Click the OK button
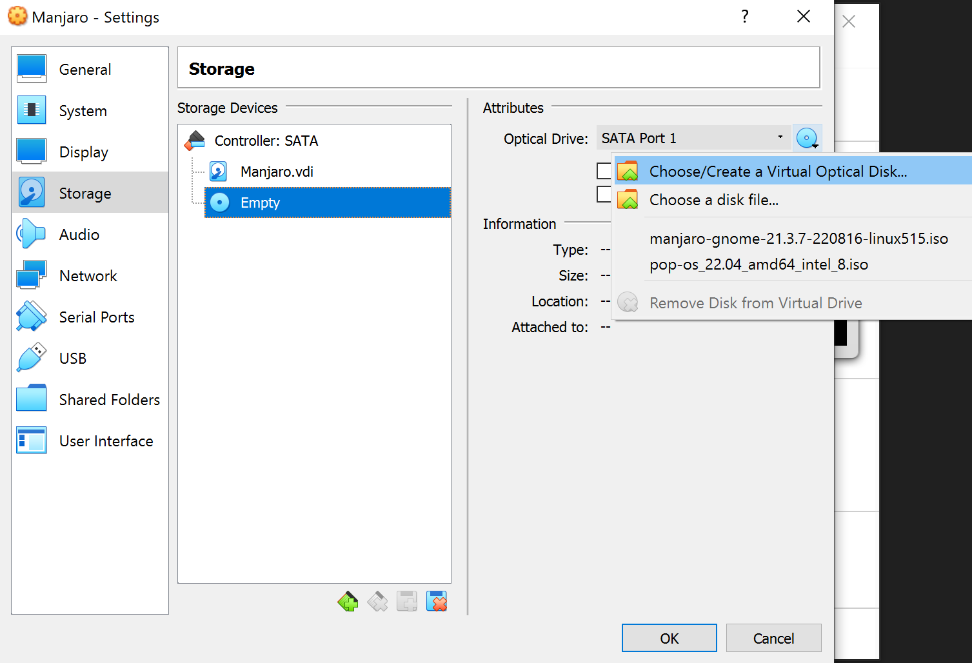 (669, 638)
